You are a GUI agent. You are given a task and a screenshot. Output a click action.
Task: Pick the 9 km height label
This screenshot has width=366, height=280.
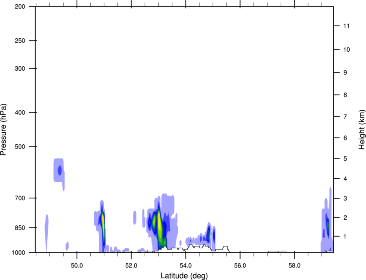pyautogui.click(x=345, y=73)
